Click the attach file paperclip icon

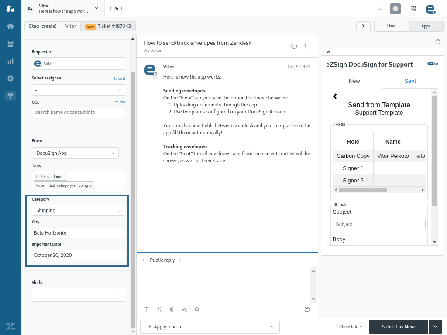(172, 309)
